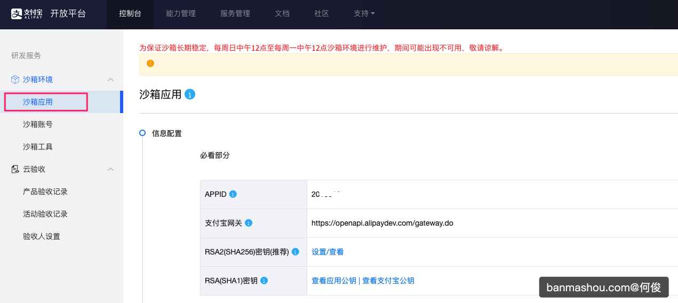
Task: Click the 沙箱环境 cube icon
Action: 15,79
